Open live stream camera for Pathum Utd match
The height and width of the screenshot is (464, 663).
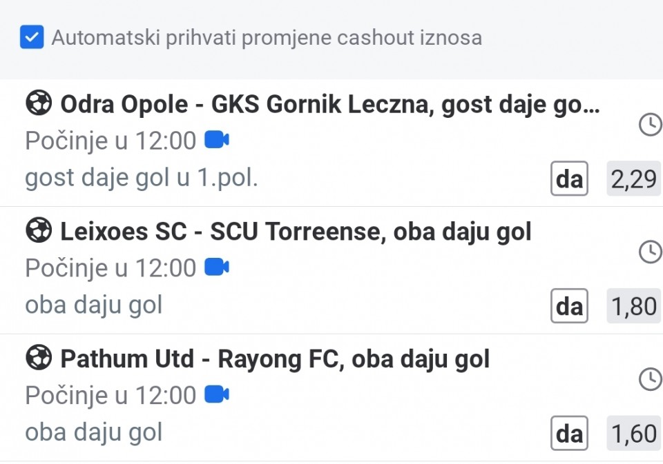tap(217, 395)
